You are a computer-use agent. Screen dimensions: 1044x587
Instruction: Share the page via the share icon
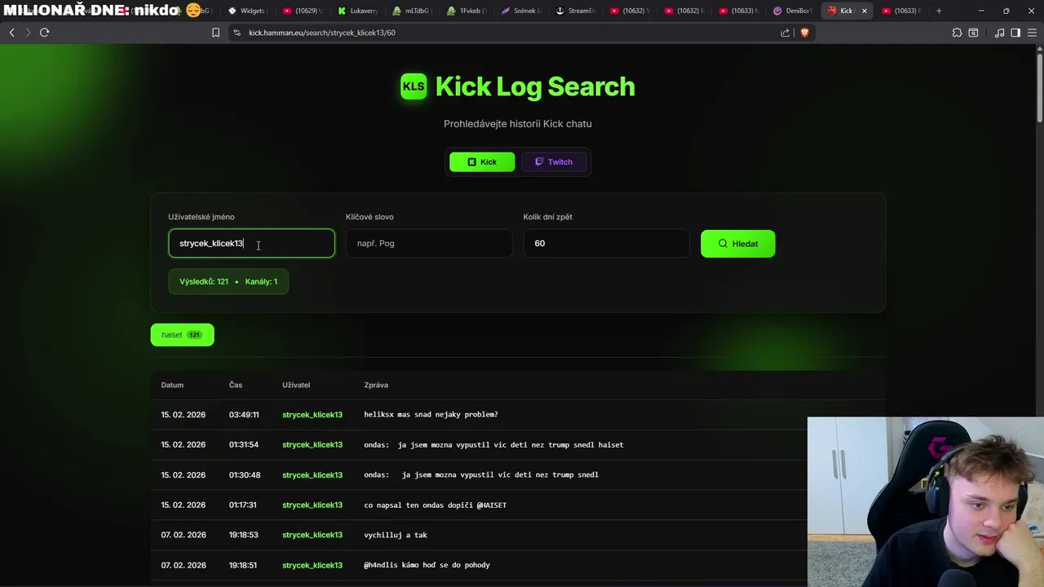tap(785, 33)
